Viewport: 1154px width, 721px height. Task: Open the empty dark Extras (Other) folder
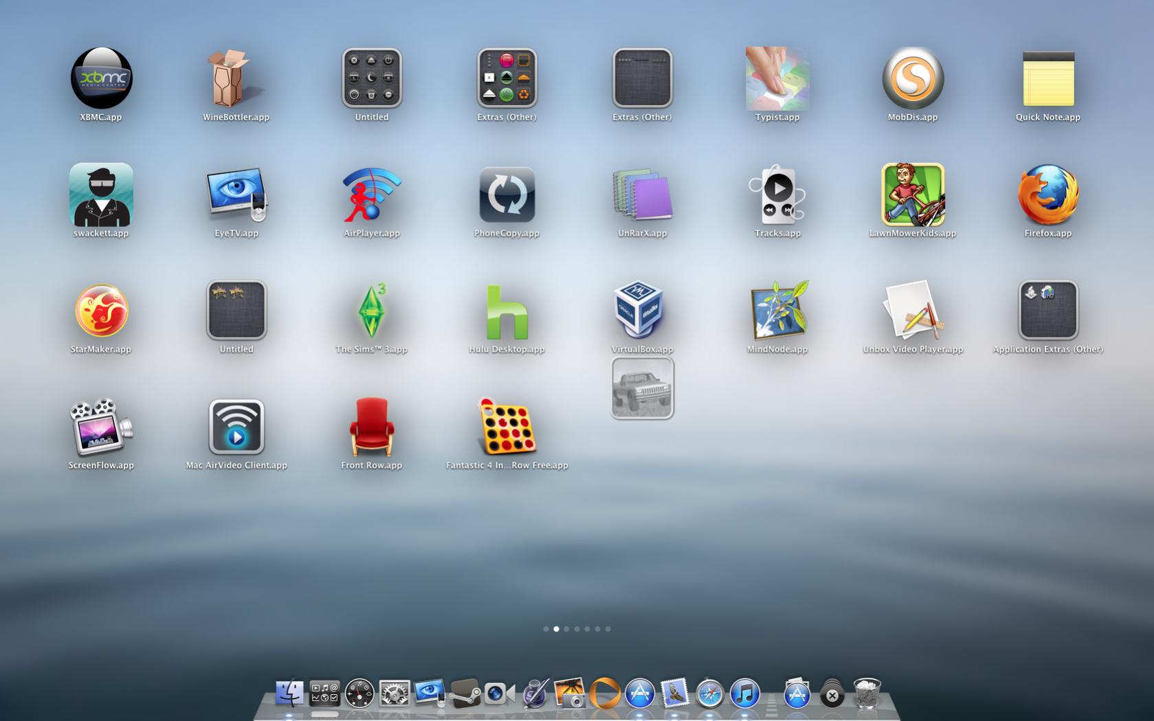pyautogui.click(x=642, y=78)
